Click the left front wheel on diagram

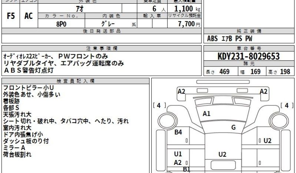coord(167,121)
